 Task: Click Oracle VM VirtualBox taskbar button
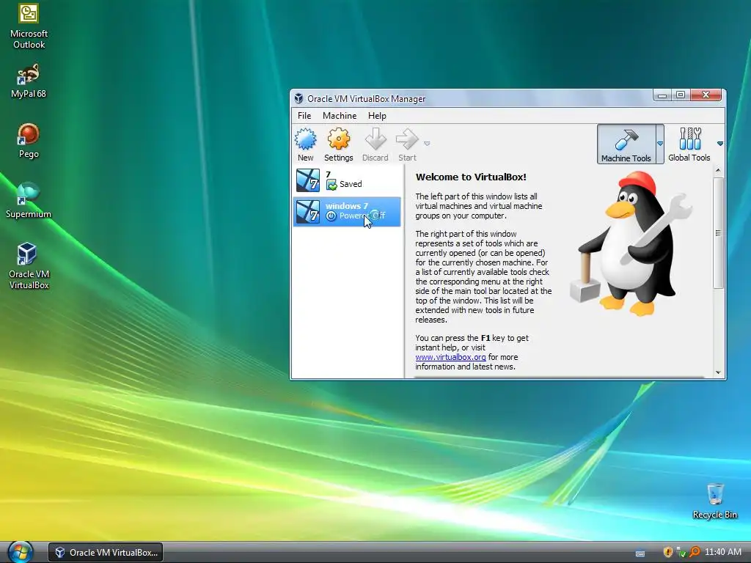click(x=106, y=553)
